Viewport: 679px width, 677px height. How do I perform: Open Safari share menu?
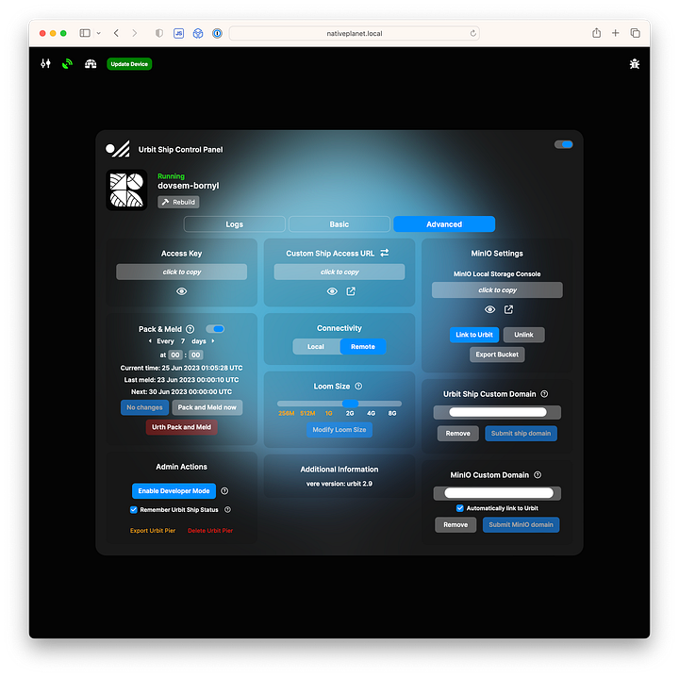[596, 33]
